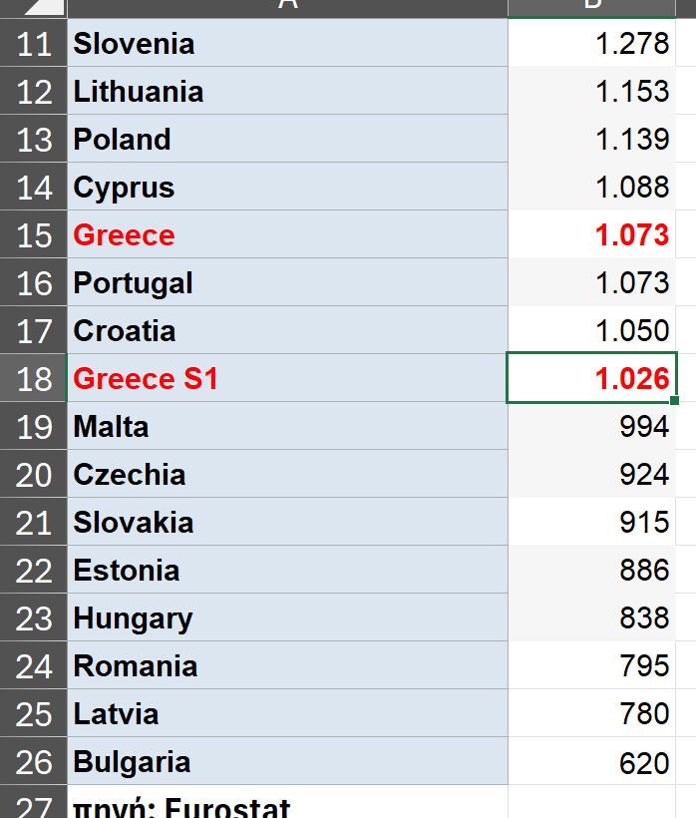
Task: Select column A header
Action: pyautogui.click(x=287, y=7)
